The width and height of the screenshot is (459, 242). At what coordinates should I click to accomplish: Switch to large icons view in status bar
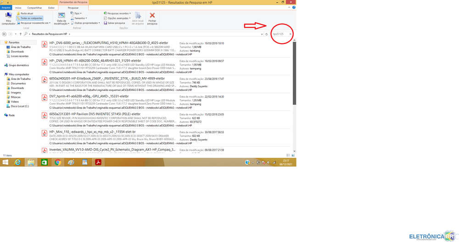pos(293,155)
